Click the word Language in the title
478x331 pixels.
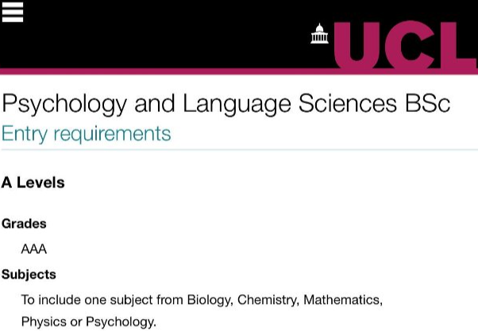(x=237, y=104)
